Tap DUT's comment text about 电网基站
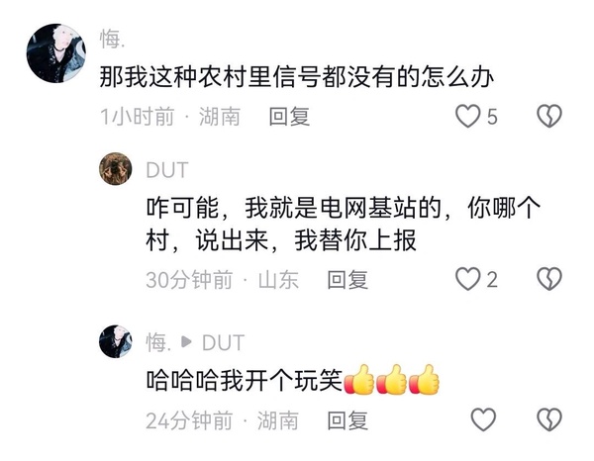Screen dimensions: 594x461 [344, 224]
